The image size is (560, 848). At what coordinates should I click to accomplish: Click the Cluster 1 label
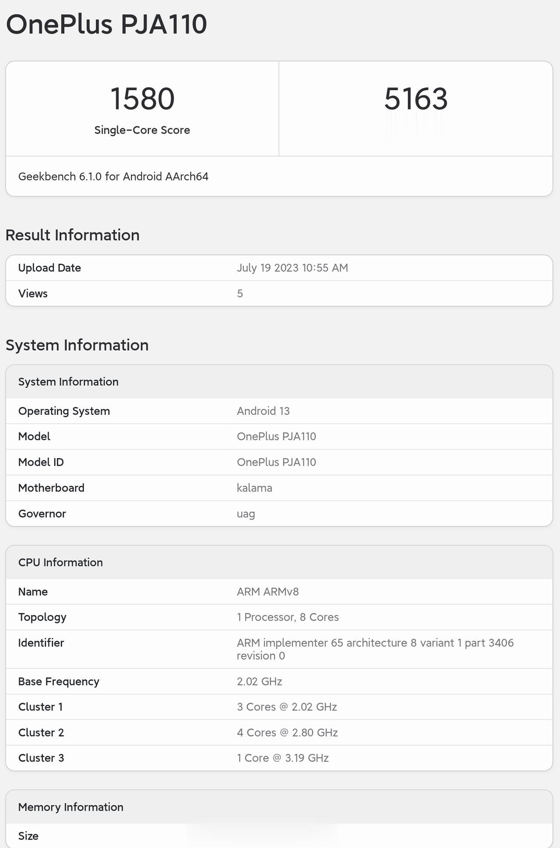41,707
